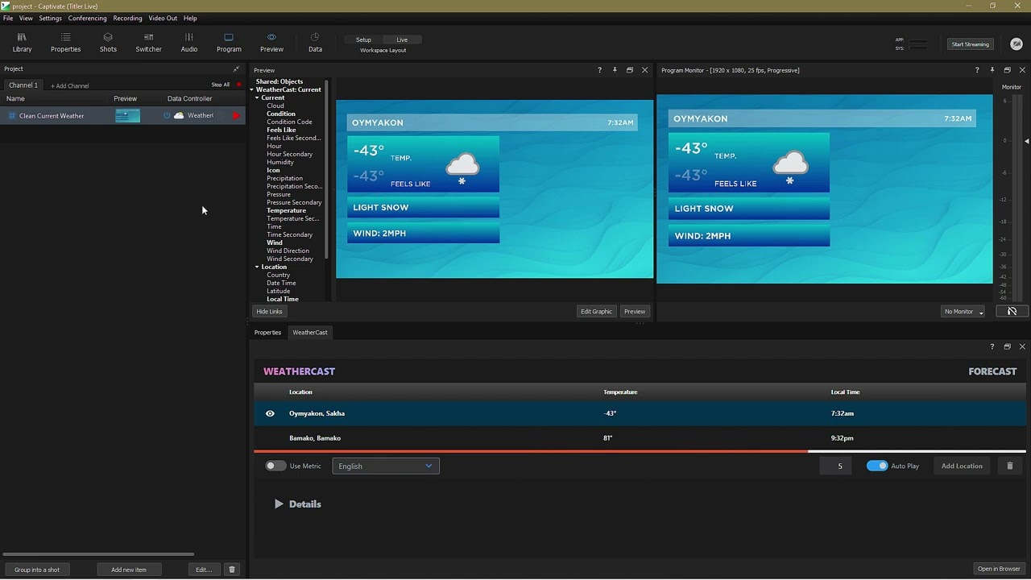The width and height of the screenshot is (1031, 580).
Task: Play the Clean Current Weather item
Action: coord(236,116)
